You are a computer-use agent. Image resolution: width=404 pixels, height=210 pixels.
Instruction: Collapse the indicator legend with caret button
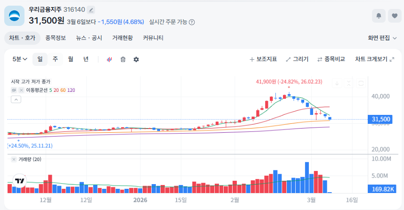click(x=16, y=99)
